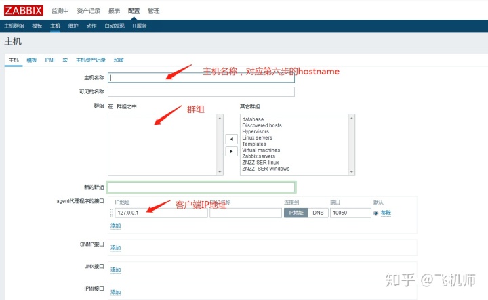Add an IPMI interface with 添加
The width and height of the screenshot is (488, 300).
click(x=115, y=293)
